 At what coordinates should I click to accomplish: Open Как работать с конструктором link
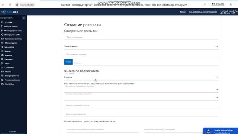[x=203, y=12]
